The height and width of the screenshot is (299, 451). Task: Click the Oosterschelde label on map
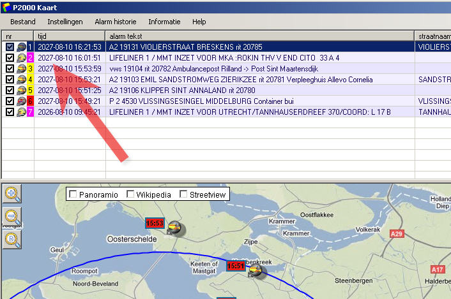132,239
